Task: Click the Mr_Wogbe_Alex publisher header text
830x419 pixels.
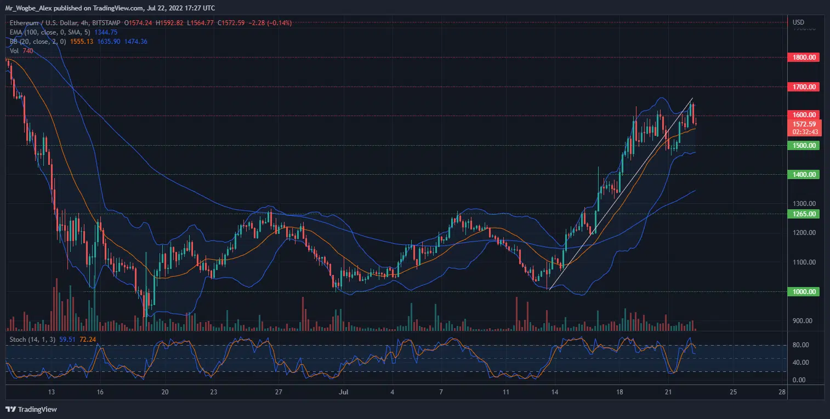Action: click(110, 8)
